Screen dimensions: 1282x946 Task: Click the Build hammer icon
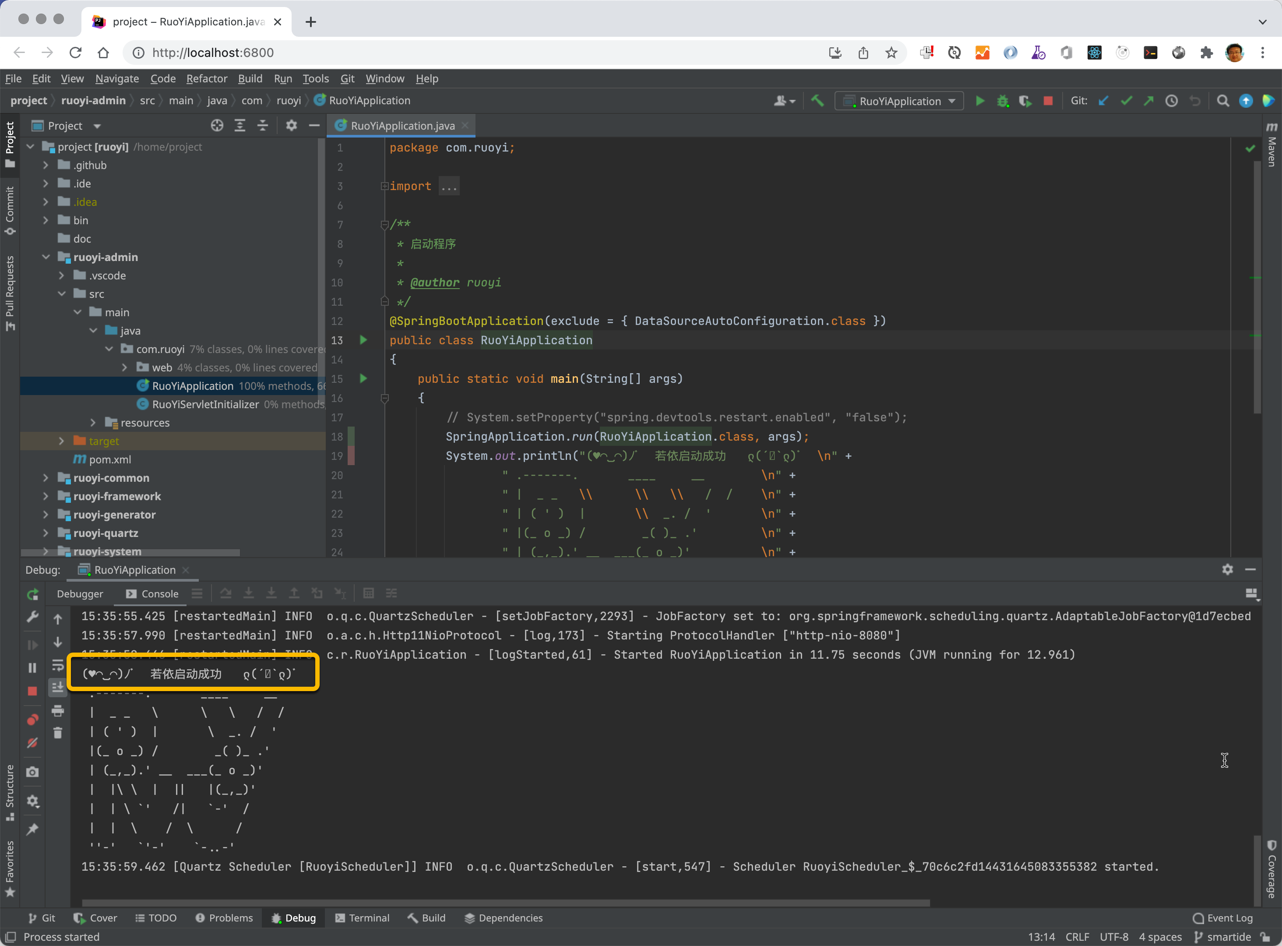pos(817,101)
